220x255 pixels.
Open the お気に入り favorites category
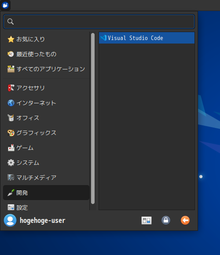(46, 39)
